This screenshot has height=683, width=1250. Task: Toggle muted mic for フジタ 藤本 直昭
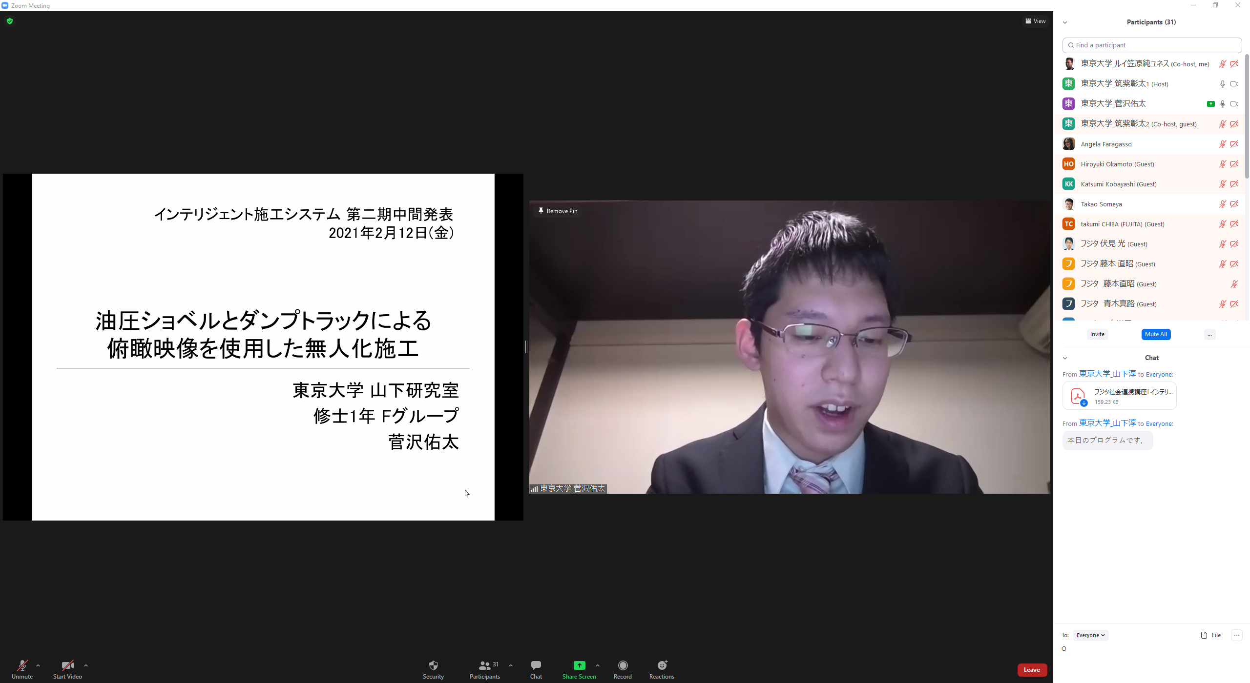click(1222, 264)
